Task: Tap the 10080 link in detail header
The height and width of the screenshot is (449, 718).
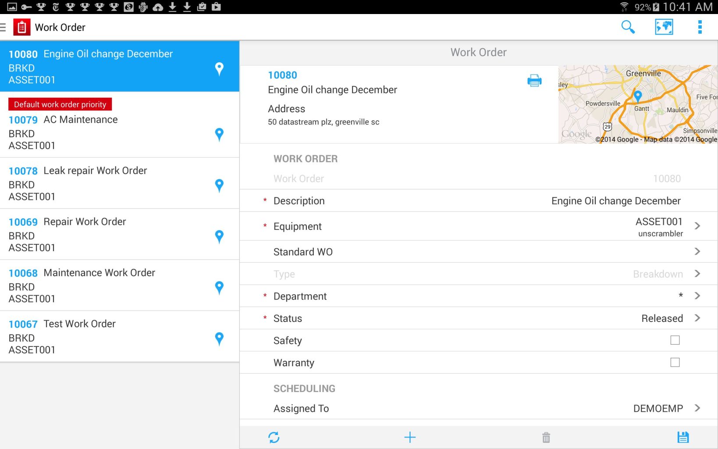Action: tap(282, 75)
